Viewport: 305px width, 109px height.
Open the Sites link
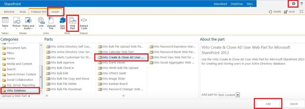point(250,4)
